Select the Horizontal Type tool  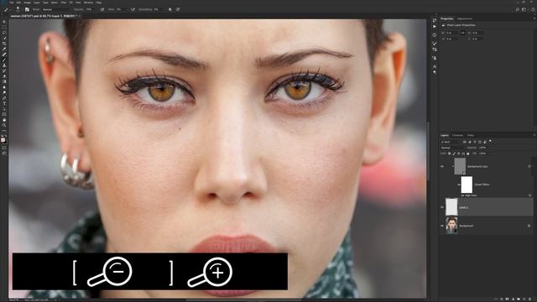click(4, 102)
